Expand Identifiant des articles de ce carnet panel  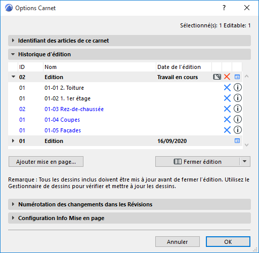129,41
